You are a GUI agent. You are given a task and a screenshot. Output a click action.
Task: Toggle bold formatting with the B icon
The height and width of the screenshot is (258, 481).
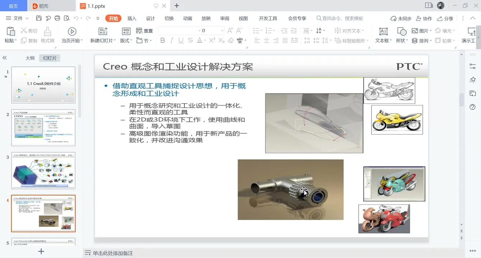(x=163, y=40)
